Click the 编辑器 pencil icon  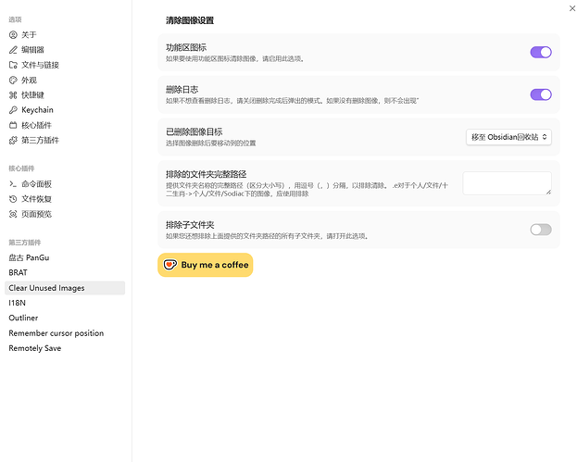pyautogui.click(x=13, y=50)
